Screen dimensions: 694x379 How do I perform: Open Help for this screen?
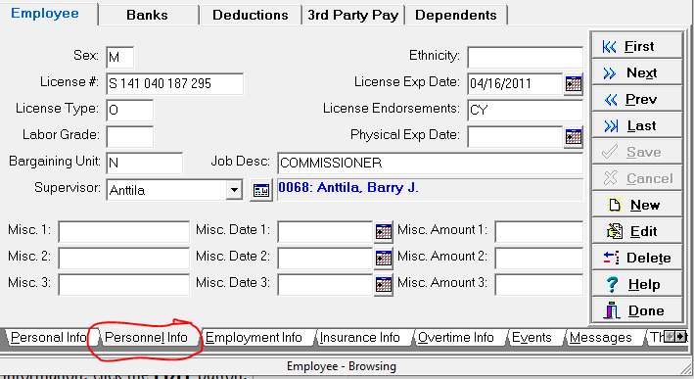click(636, 284)
